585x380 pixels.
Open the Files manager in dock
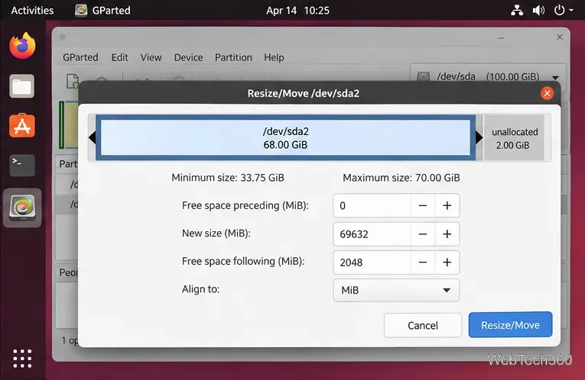[x=21, y=86]
